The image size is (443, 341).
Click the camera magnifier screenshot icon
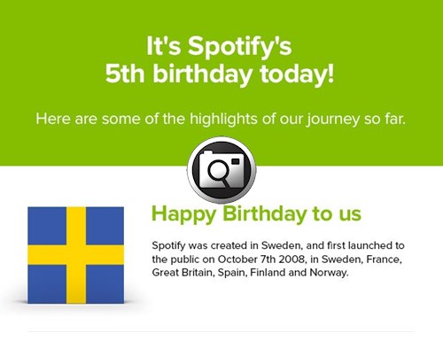221,170
